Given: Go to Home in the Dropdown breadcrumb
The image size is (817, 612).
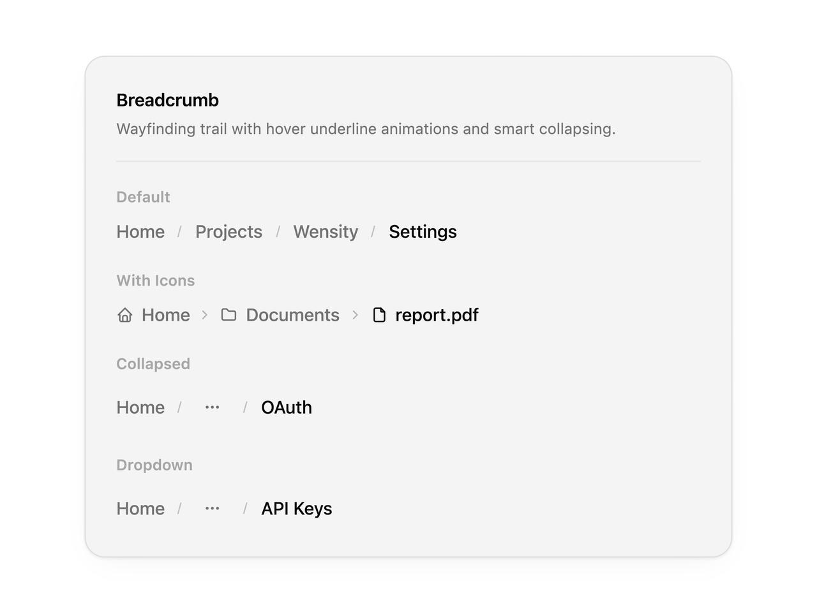Looking at the screenshot, I should (x=140, y=509).
